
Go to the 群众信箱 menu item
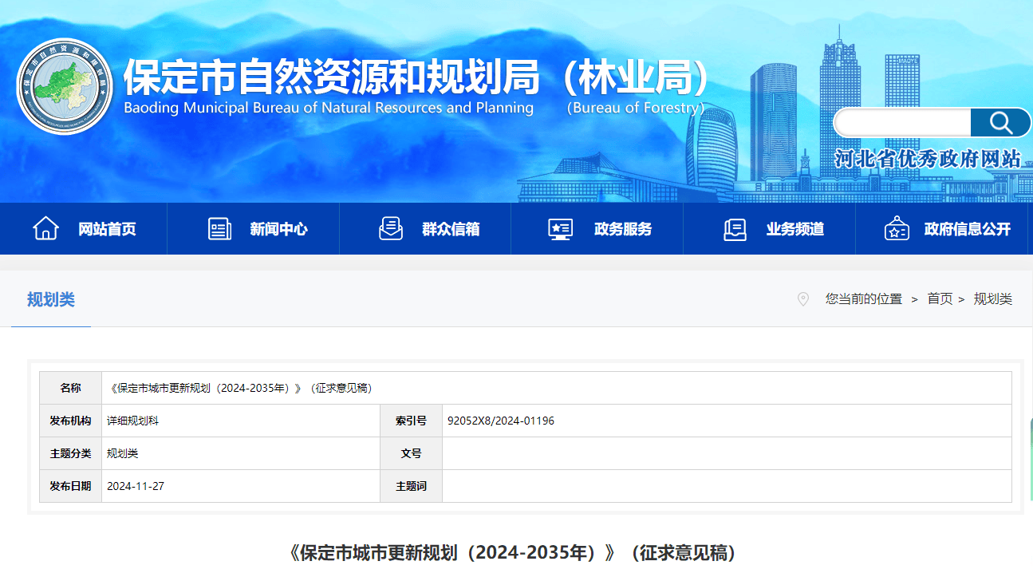[x=451, y=229]
